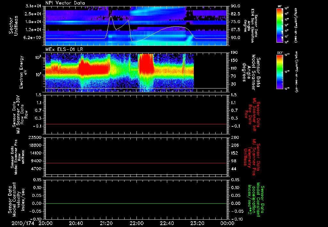Image resolution: width=328 pixels, height=227 pixels.
Task: Click the 22:40 time tick label
Action: tap(167, 223)
